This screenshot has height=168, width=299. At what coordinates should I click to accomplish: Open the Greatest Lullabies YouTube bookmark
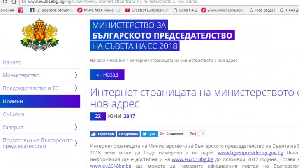(x=146, y=10)
